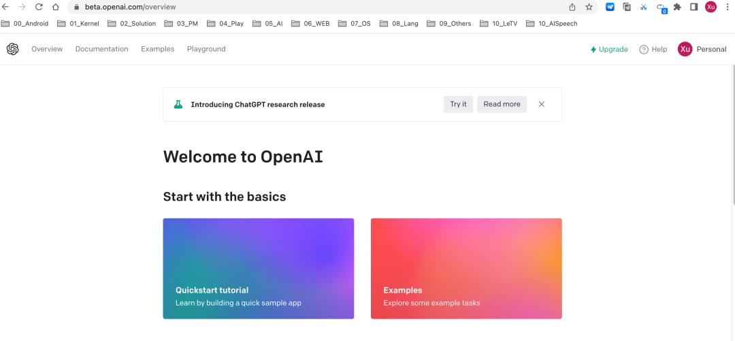
Task: Click the Chrome profile avatar Xu
Action: click(x=711, y=7)
